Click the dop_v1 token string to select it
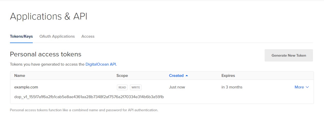The height and width of the screenshot is (122, 324). click(x=89, y=97)
